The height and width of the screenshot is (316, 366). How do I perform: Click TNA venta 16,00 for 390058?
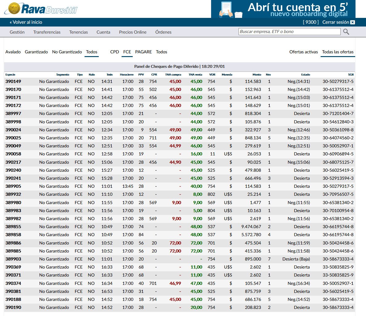[196, 154]
